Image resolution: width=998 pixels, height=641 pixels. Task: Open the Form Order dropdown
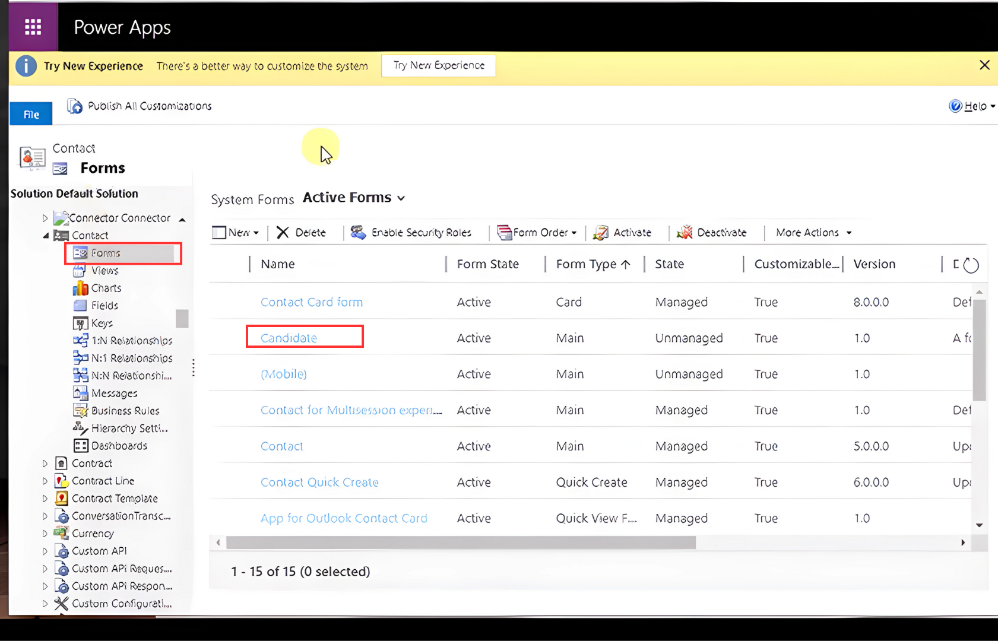click(537, 233)
